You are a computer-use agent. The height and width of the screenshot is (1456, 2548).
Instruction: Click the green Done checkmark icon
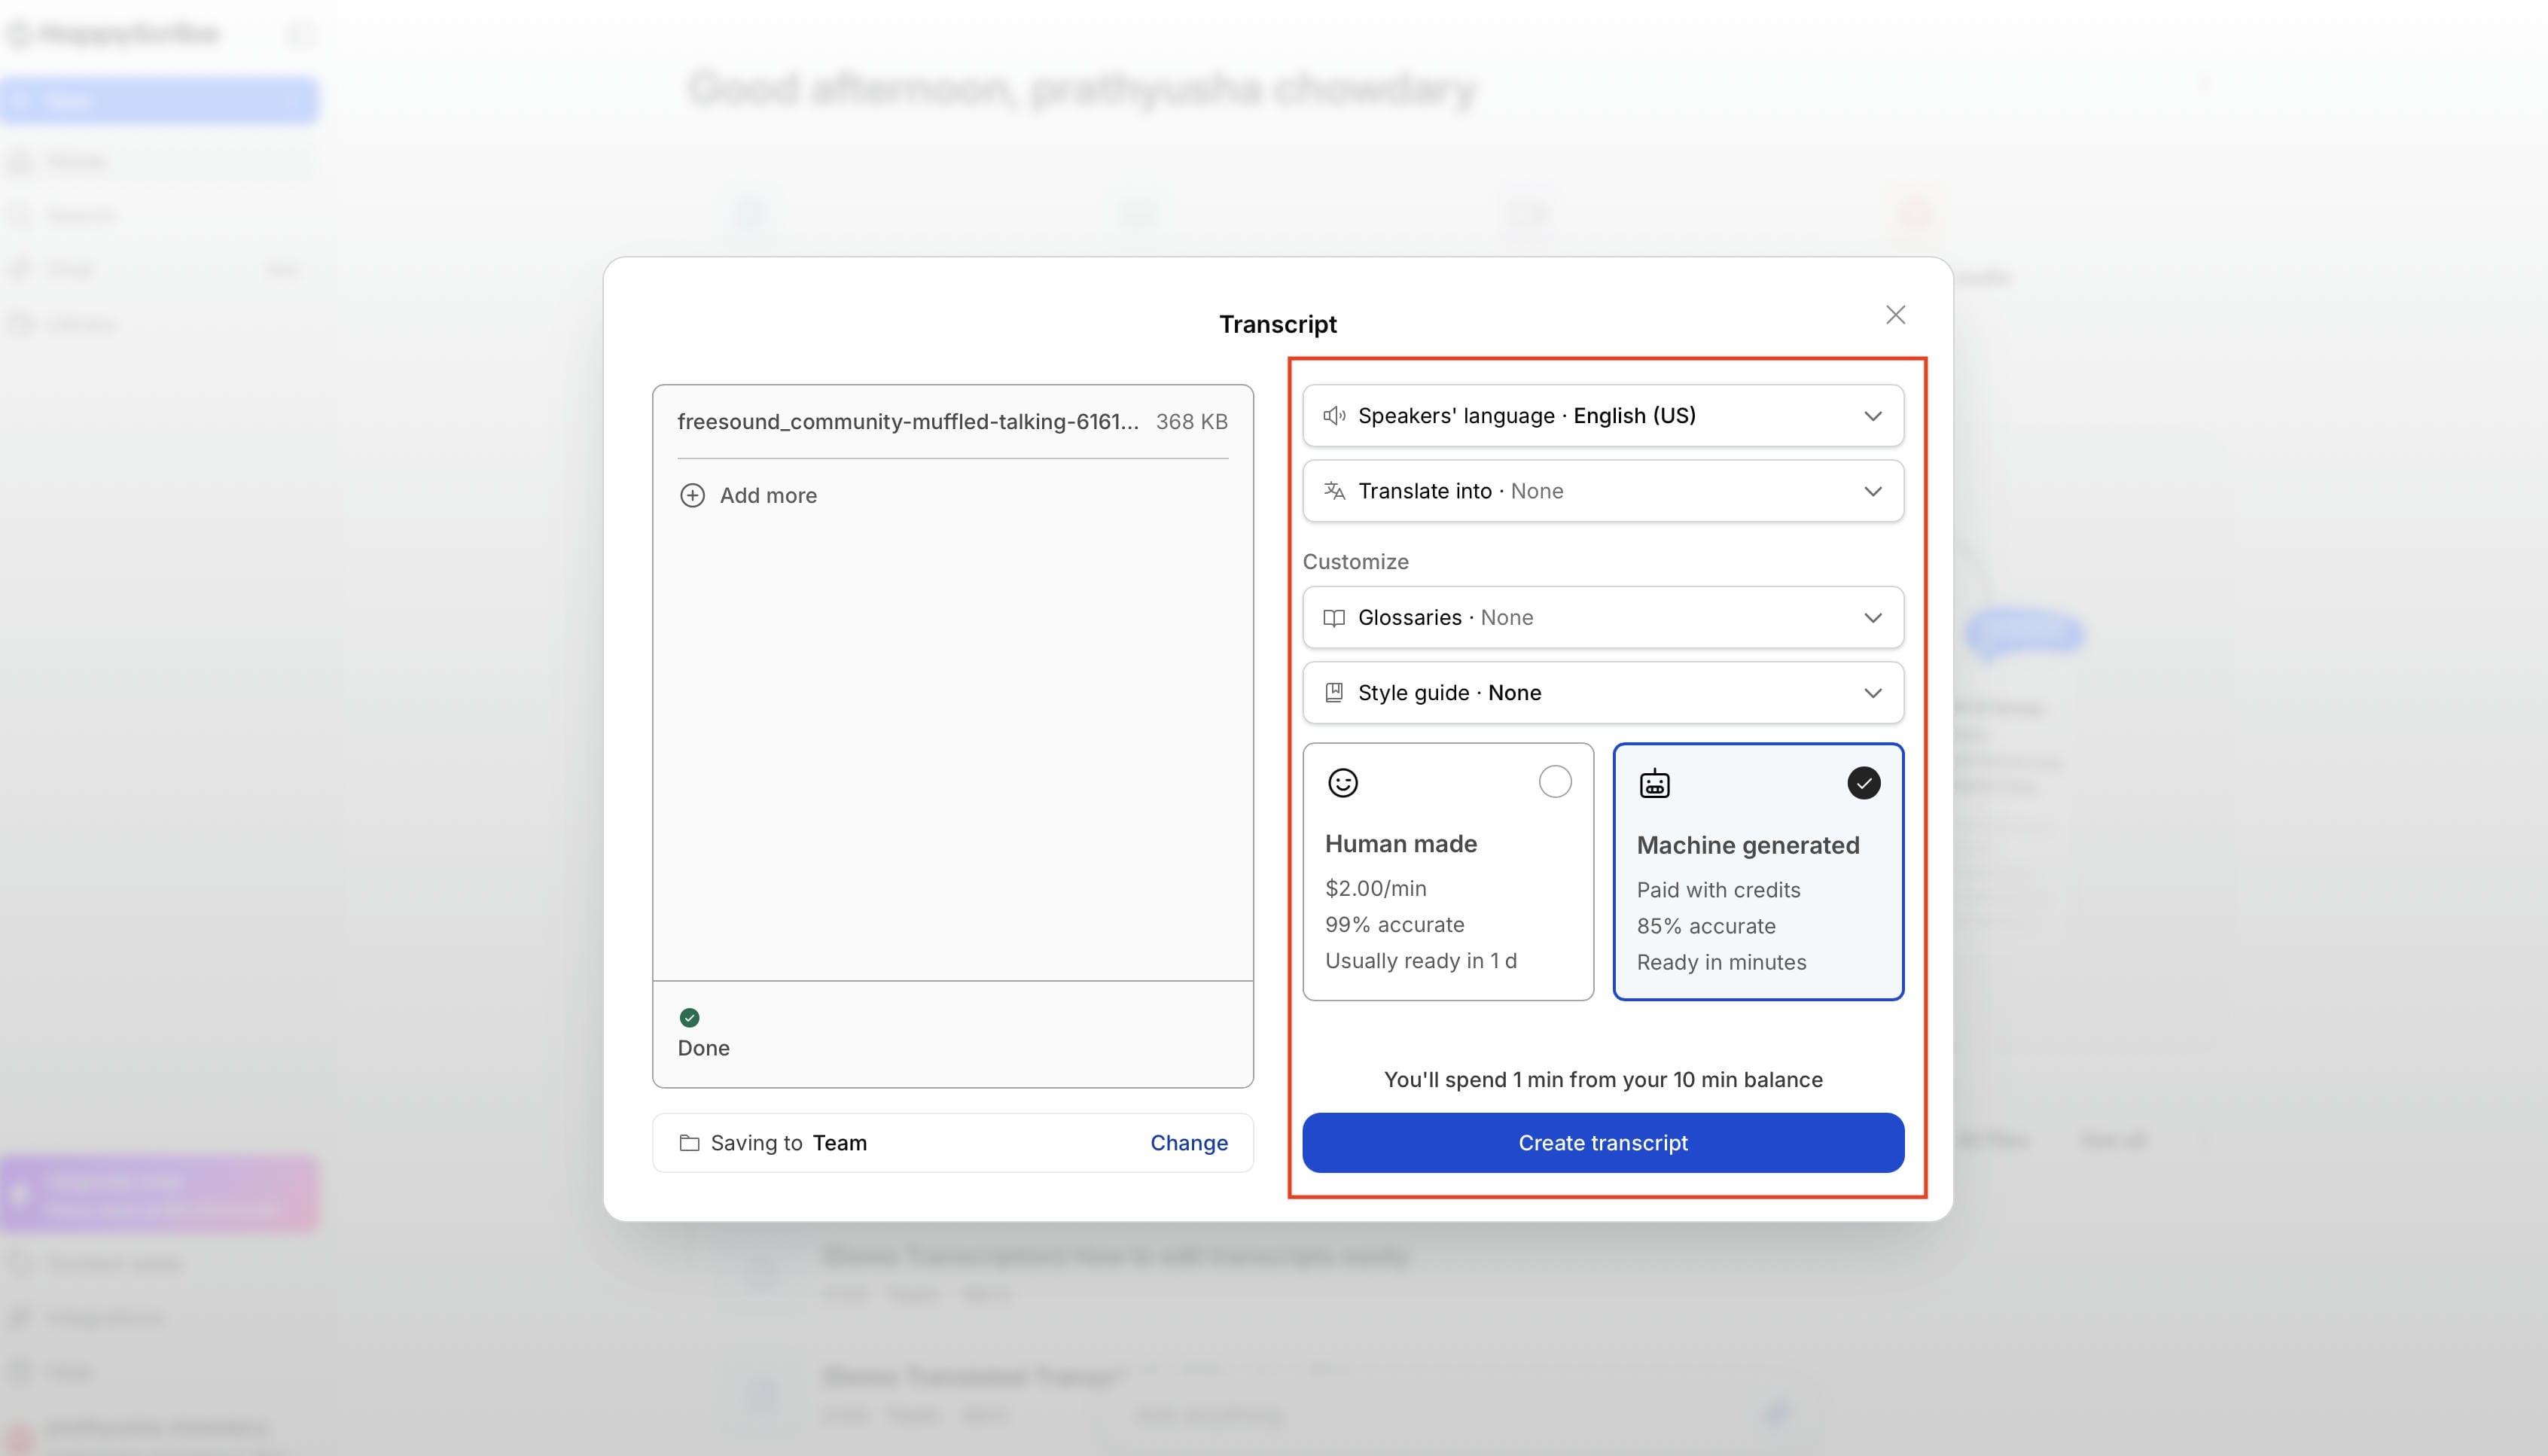[689, 1018]
